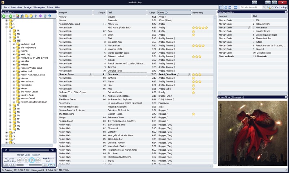Open the Wiedergabe menu

point(39,7)
